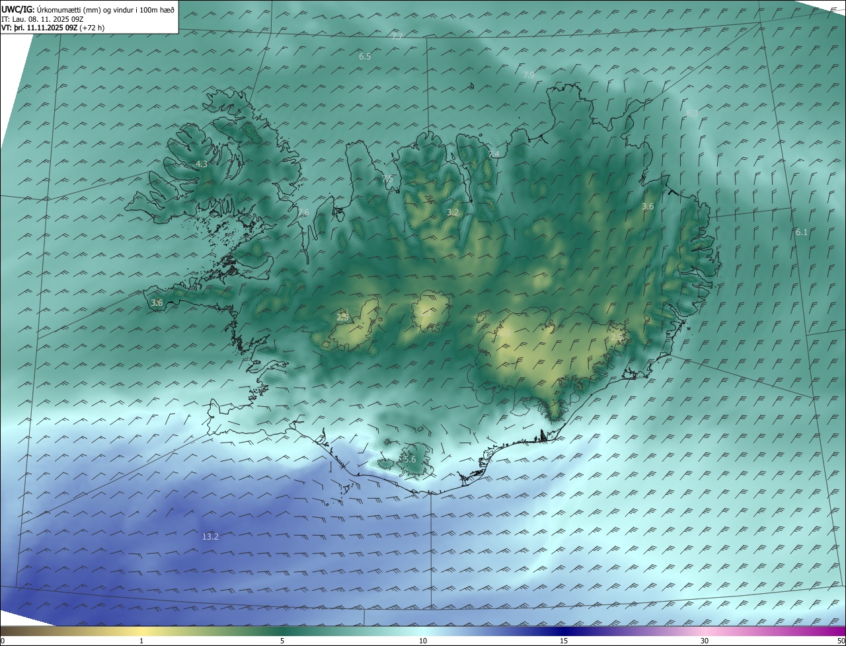846x646 pixels.
Task: Click the 7.7 value near the top edge
Action: (x=397, y=36)
